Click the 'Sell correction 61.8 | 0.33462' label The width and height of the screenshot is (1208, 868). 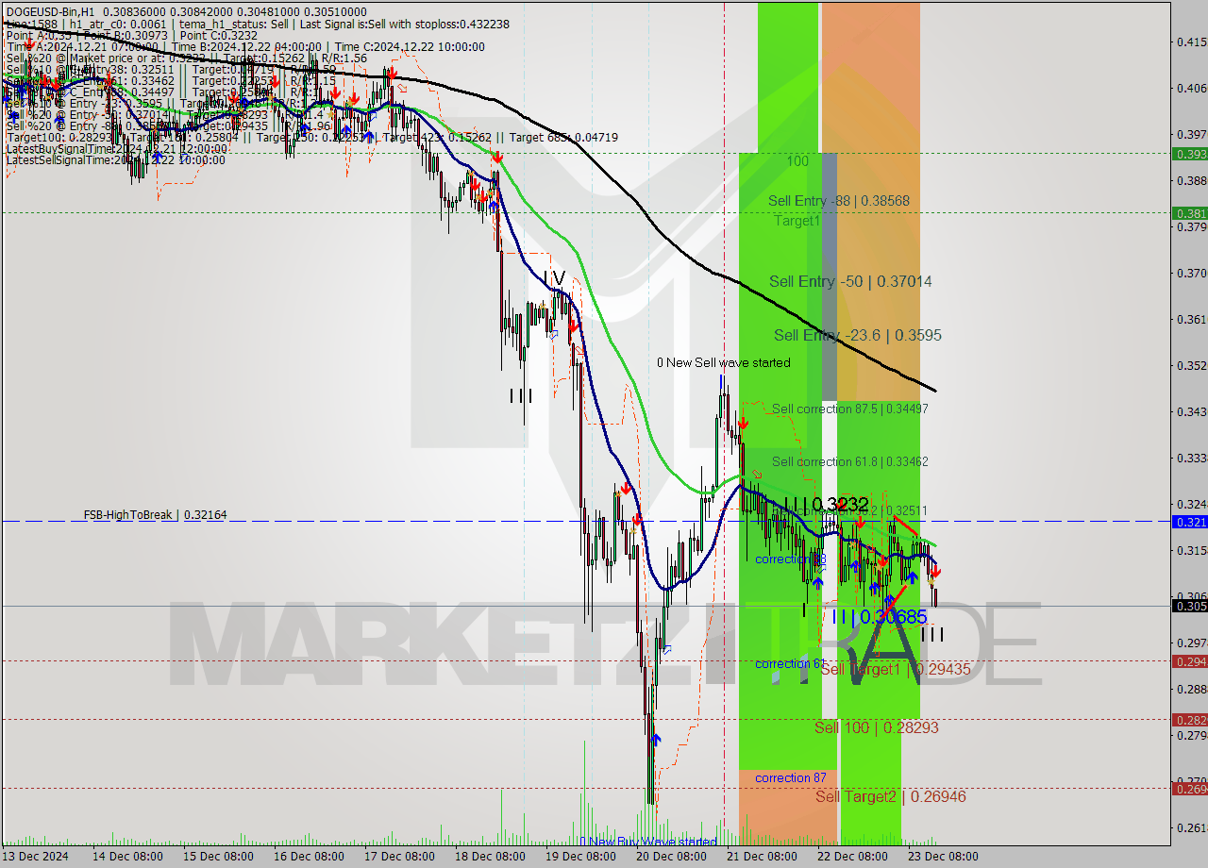pos(849,461)
